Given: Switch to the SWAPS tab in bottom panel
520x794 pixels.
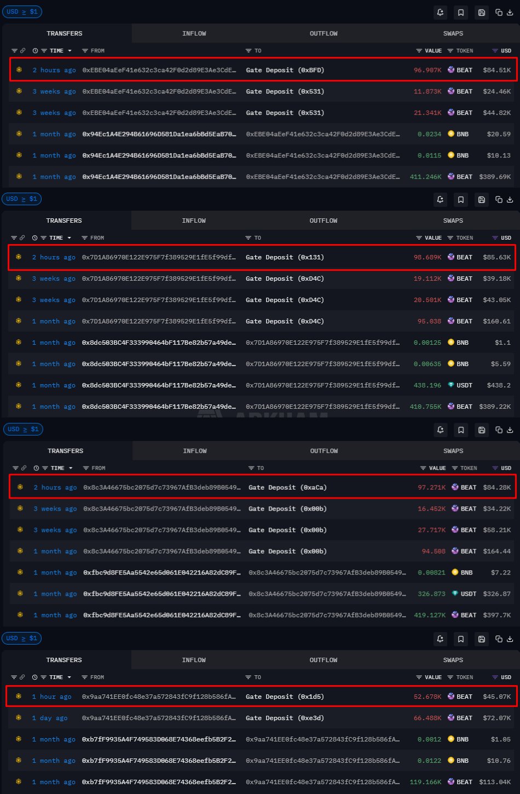Looking at the screenshot, I should (x=453, y=660).
